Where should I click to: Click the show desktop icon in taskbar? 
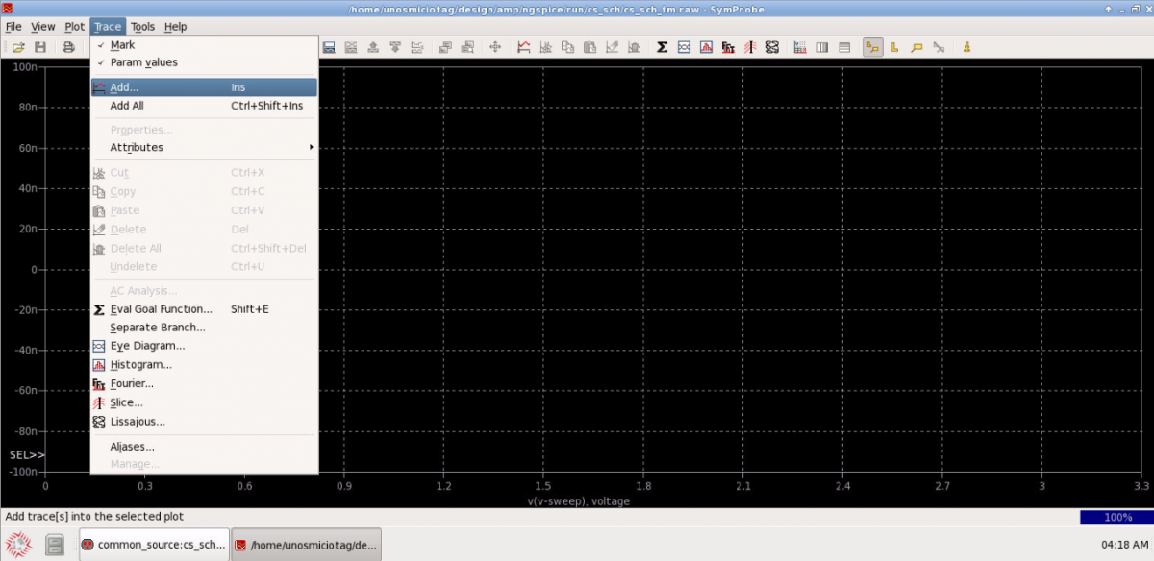tap(55, 545)
